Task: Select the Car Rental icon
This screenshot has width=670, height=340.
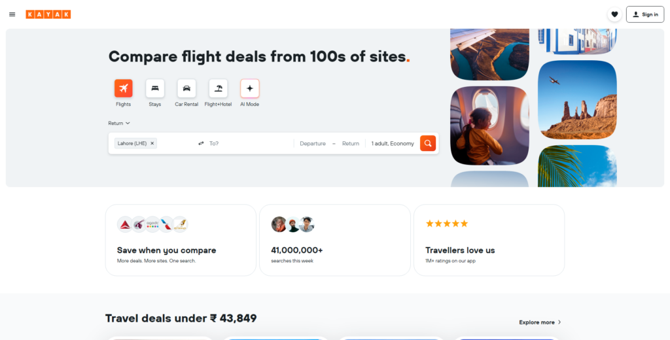Action: click(186, 88)
